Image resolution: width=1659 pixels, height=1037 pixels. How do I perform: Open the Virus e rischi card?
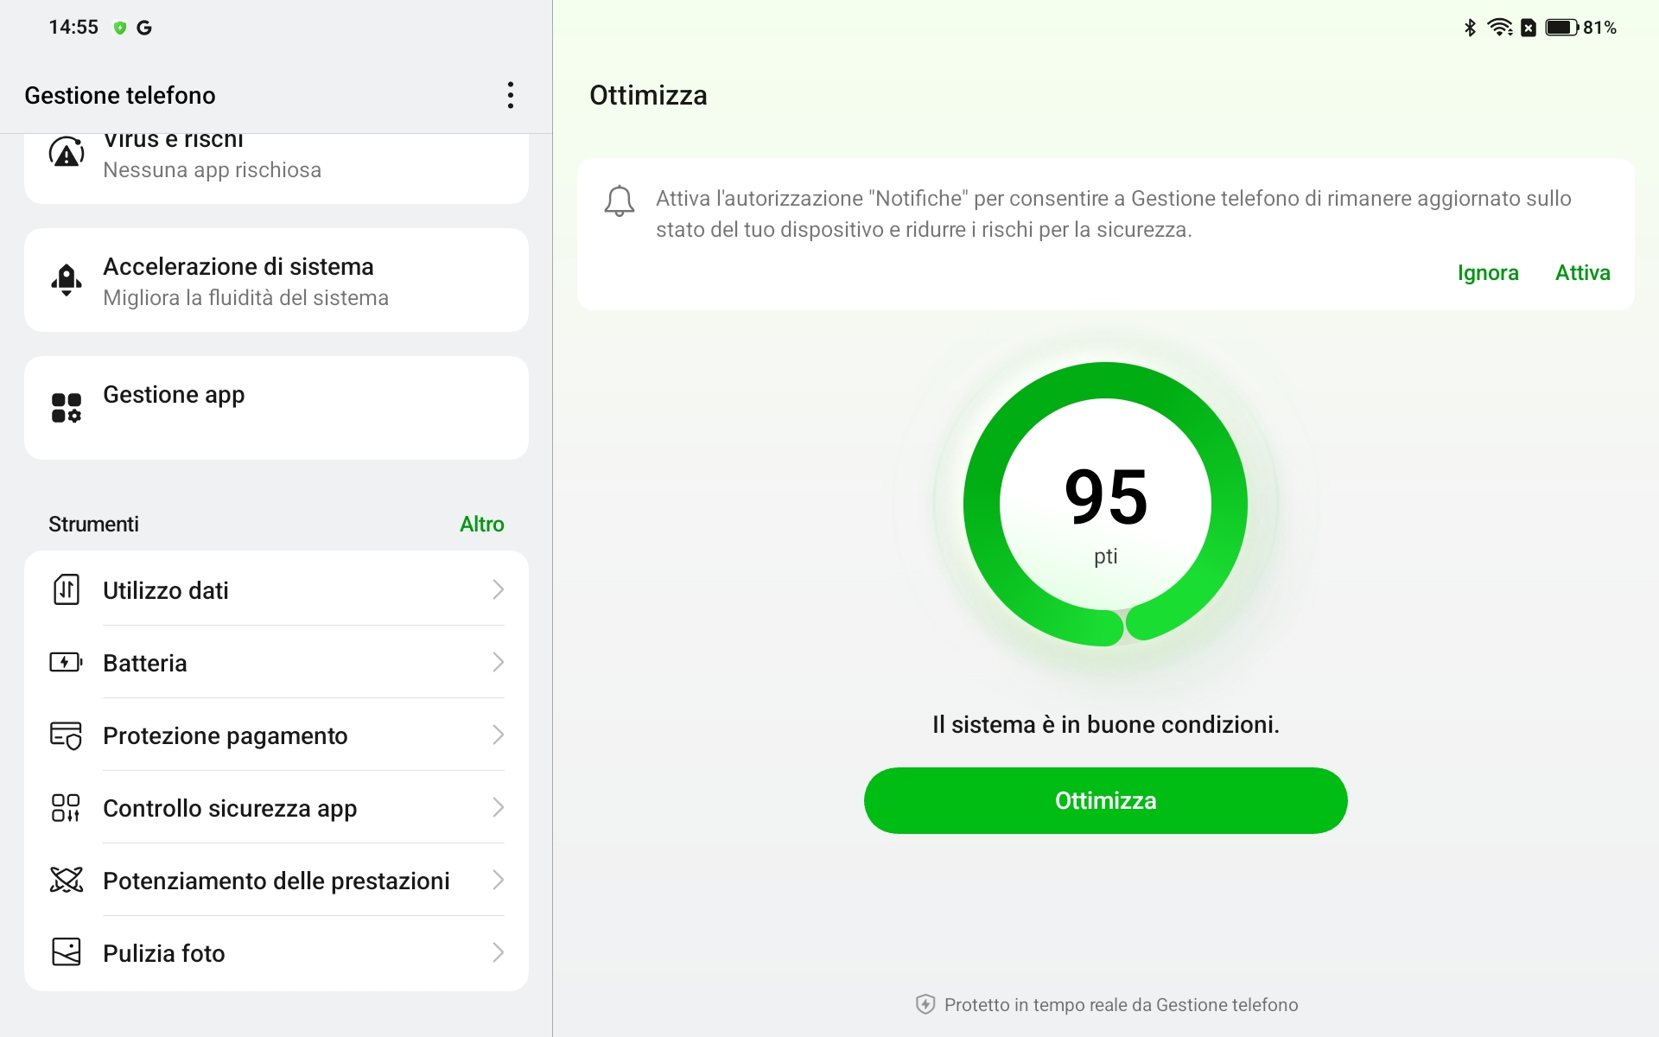point(276,169)
